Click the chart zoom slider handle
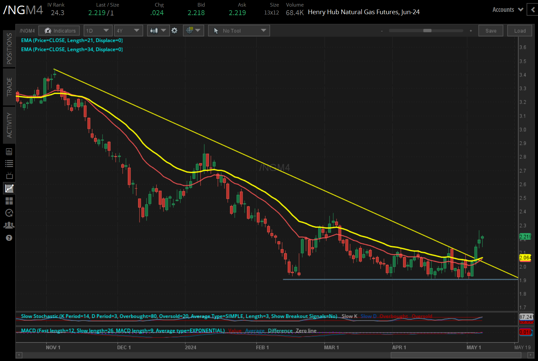Image resolution: width=538 pixels, height=361 pixels. (x=427, y=31)
